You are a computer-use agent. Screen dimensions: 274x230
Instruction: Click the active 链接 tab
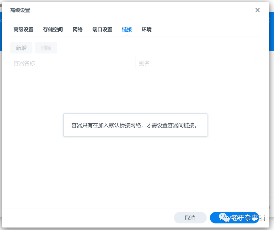[127, 29]
